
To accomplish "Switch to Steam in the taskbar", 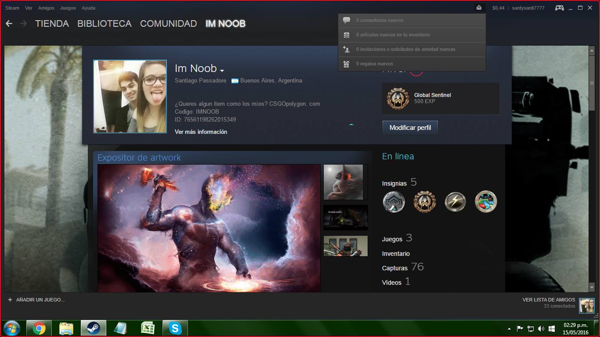I will tap(94, 328).
